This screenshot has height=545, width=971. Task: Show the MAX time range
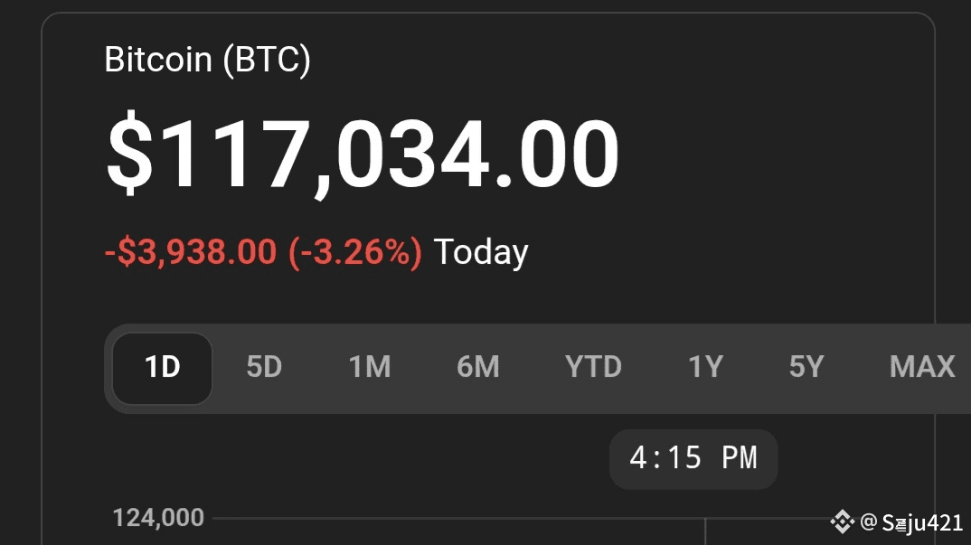click(921, 368)
